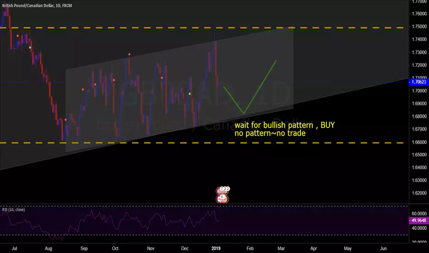The width and height of the screenshot is (429, 253).
Task: Click the 1.64000 price axis label
Action: pyautogui.click(x=419, y=167)
